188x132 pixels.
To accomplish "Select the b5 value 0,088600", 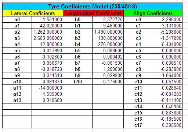I will coord(108,50).
